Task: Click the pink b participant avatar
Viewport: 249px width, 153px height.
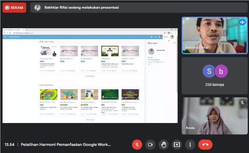Action: tap(221, 72)
